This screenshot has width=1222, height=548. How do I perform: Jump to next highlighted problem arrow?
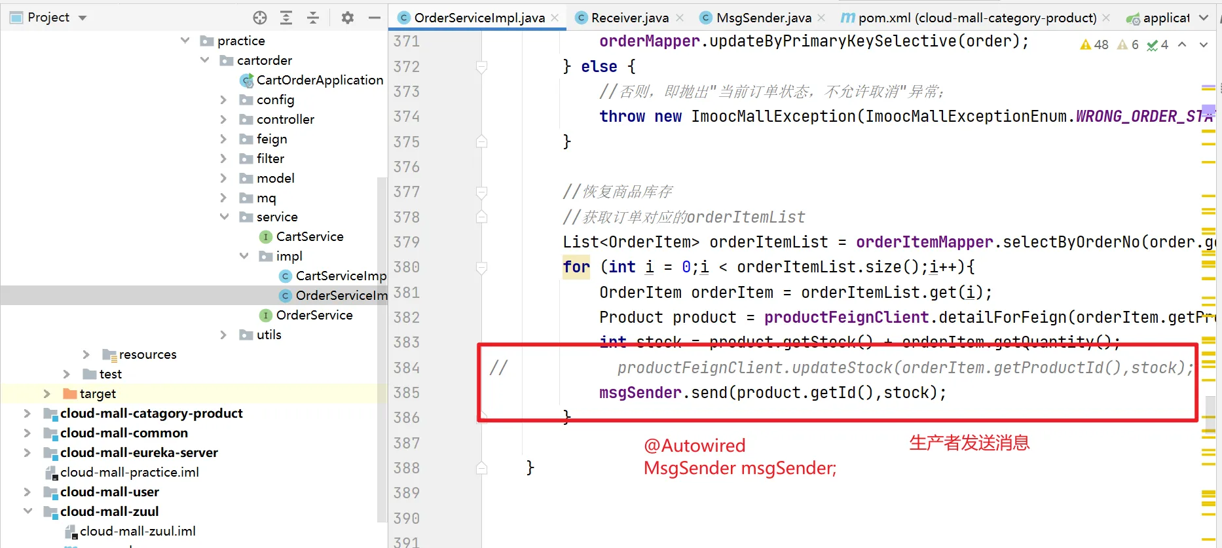(x=1204, y=45)
